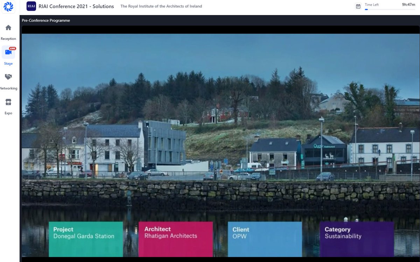Open the Reception home icon
Image resolution: width=420 pixels, height=262 pixels.
[8, 28]
